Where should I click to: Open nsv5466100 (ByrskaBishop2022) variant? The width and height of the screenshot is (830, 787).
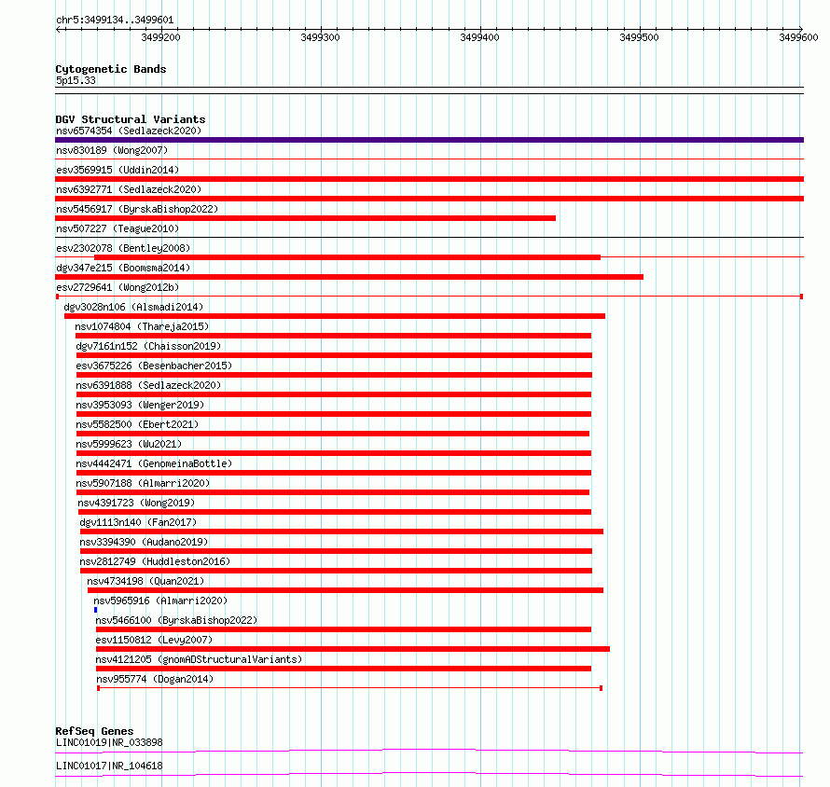pos(176,620)
